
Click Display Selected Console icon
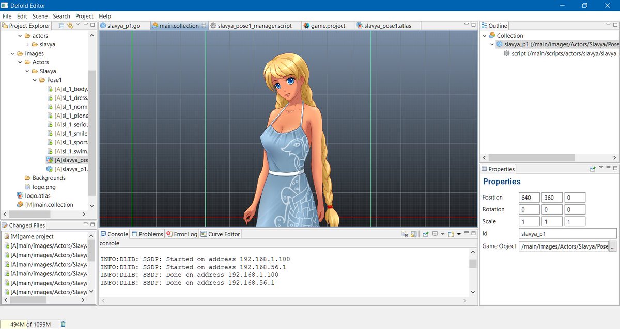435,234
